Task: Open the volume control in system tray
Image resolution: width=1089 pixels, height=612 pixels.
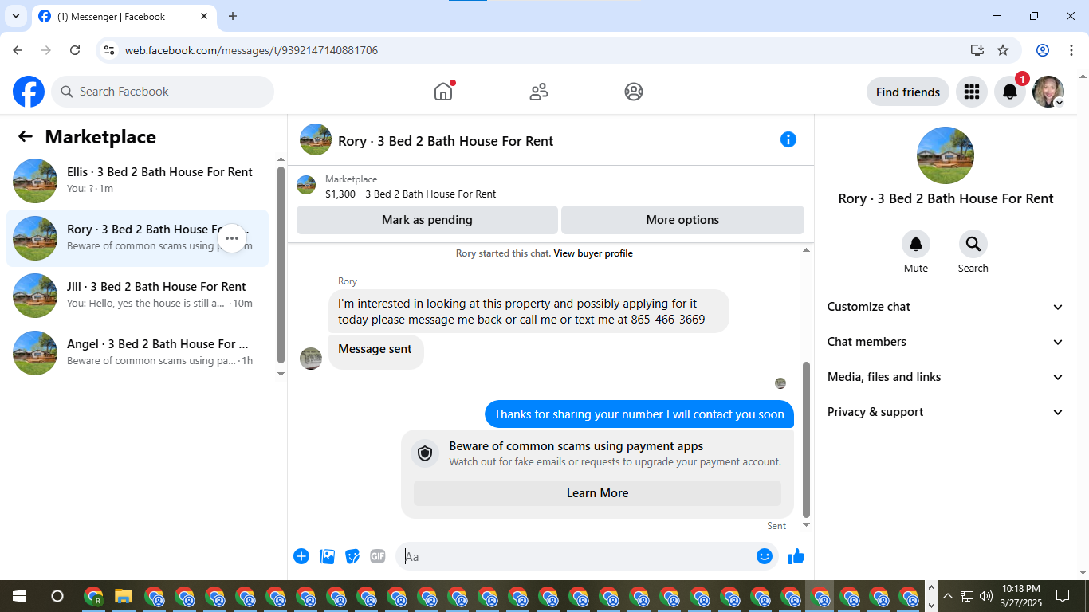Action: point(986,596)
